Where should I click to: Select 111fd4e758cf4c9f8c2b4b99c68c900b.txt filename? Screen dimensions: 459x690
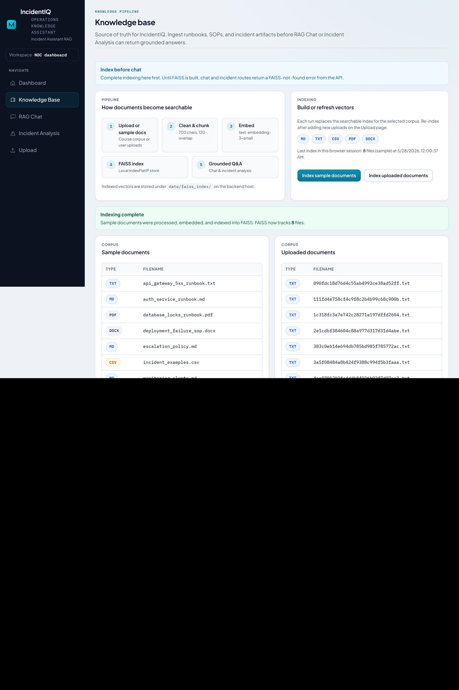coord(361,299)
